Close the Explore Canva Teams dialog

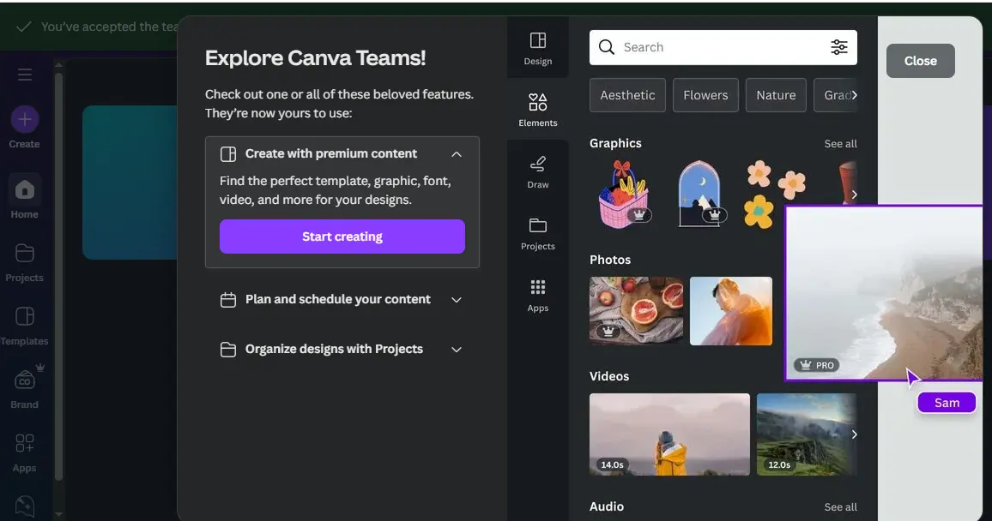(921, 61)
